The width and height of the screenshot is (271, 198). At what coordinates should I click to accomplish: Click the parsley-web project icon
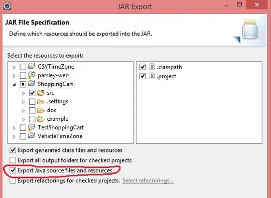click(32, 75)
